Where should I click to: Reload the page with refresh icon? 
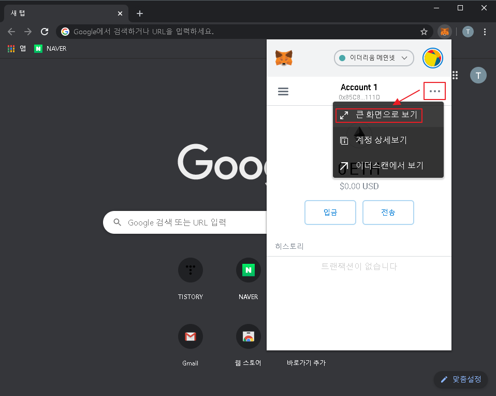point(45,32)
